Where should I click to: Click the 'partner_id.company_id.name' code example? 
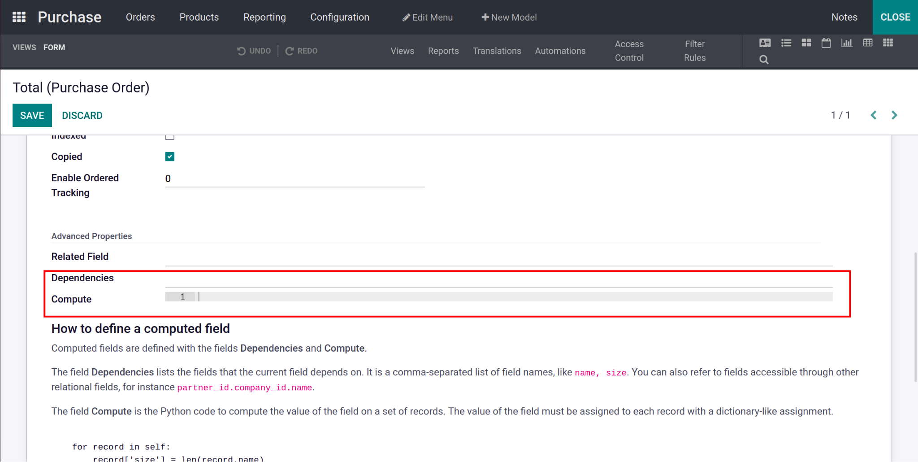click(x=245, y=388)
